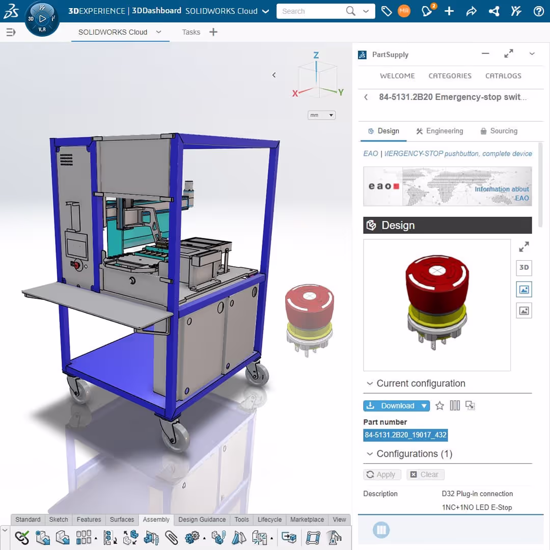Click the emergency stop model in viewport
Screen dimensions: 550x550
309,320
